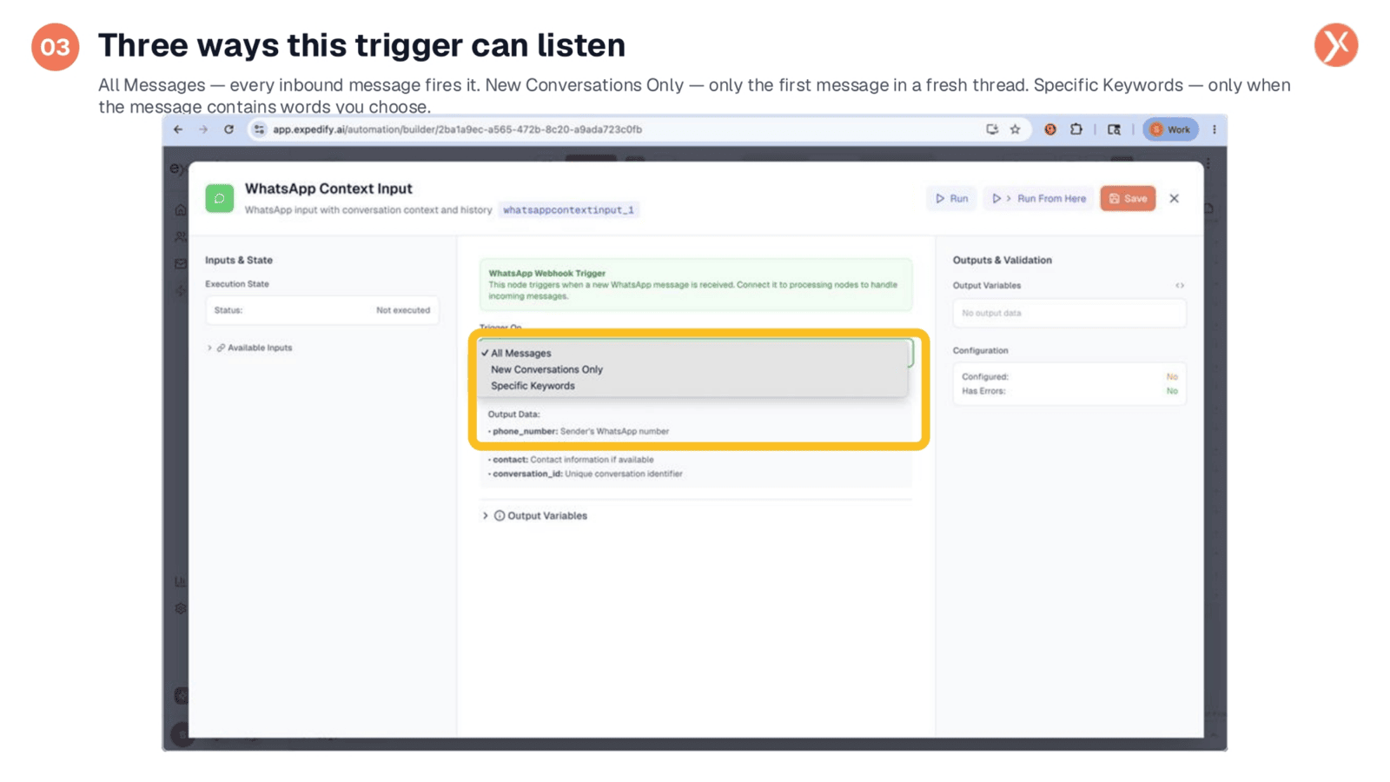The height and width of the screenshot is (782, 1390).
Task: Click the contact output data line
Action: (571, 460)
